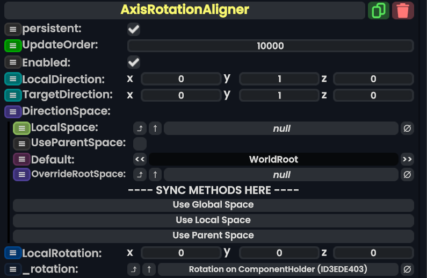Click the _rotation reference clear icon
Viewport: 427px width, 278px height.
[x=407, y=269]
